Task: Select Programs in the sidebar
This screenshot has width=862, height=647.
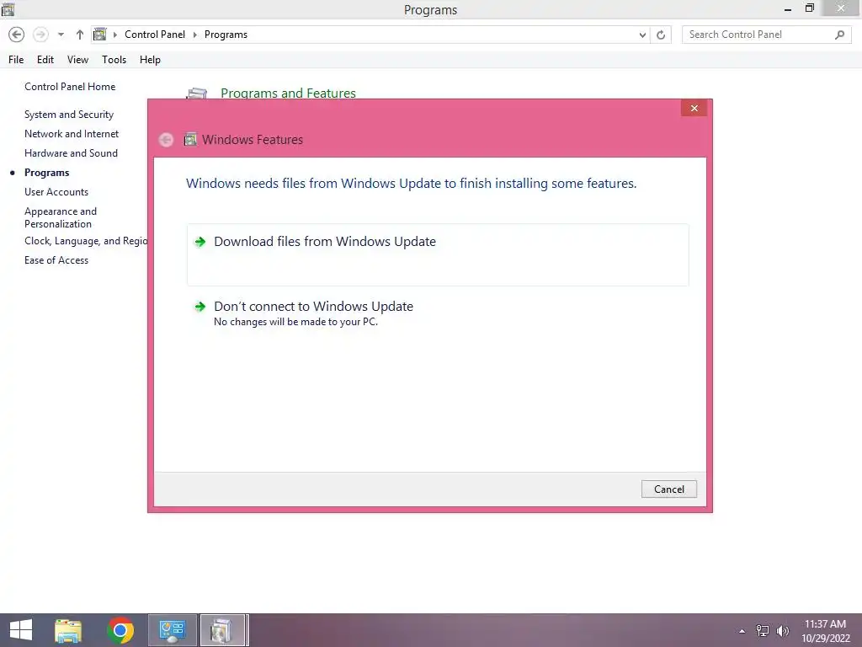Action: tap(47, 173)
